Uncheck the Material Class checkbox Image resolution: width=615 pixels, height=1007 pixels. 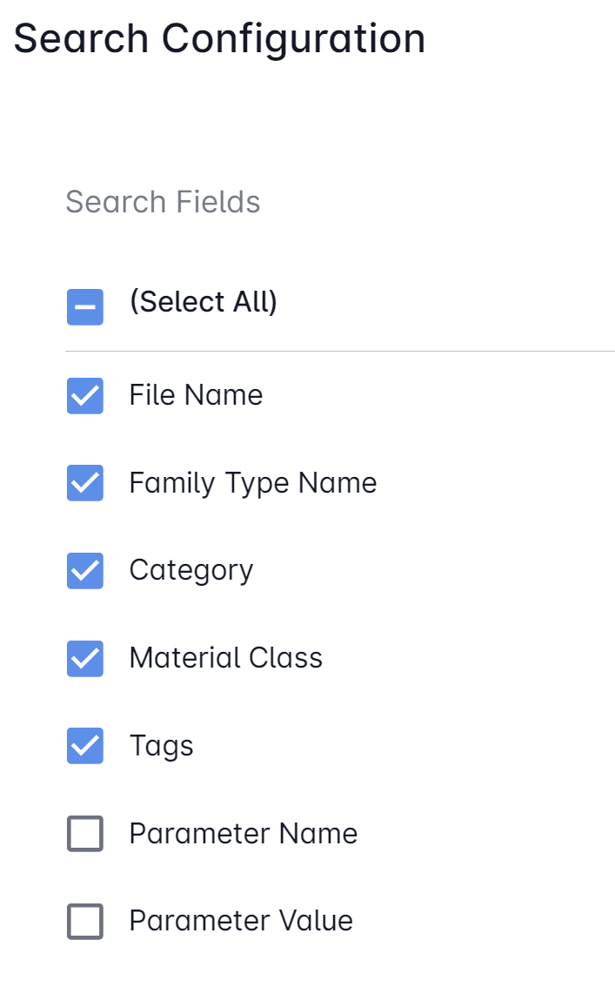tap(85, 659)
